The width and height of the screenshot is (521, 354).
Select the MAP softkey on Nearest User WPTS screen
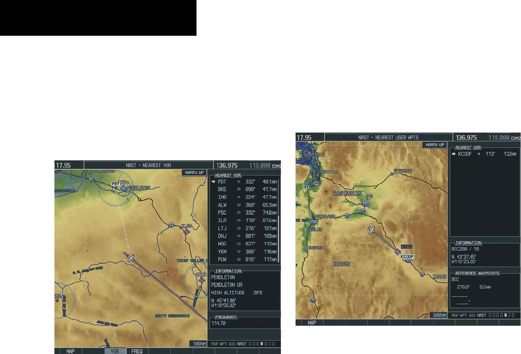click(312, 322)
